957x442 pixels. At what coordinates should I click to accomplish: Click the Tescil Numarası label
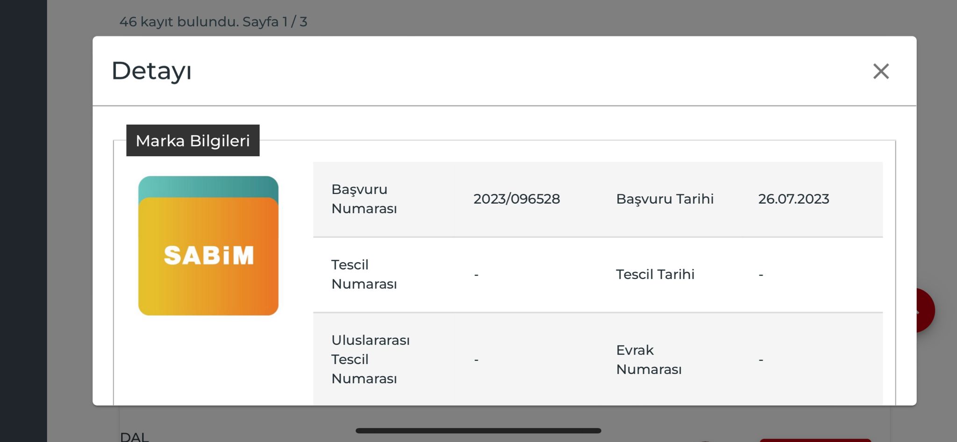(x=364, y=274)
